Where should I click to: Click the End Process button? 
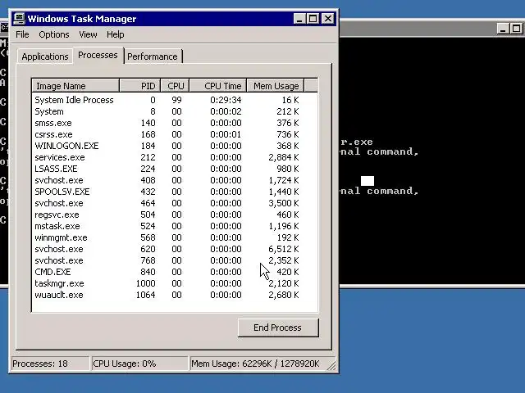tap(278, 327)
